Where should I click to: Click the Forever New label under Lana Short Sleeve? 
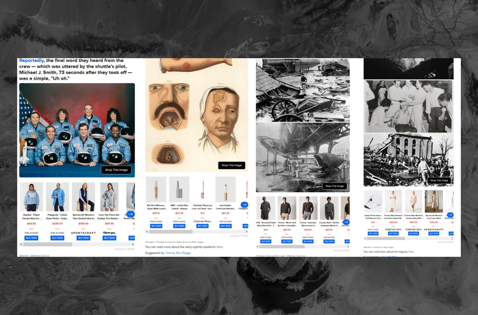point(393,230)
